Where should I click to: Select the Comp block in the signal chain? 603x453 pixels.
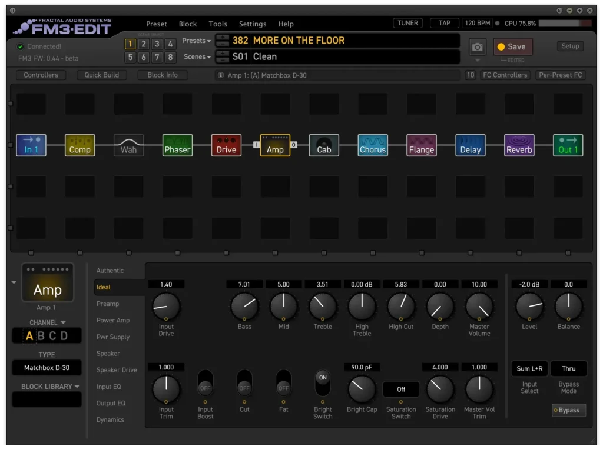coord(79,145)
